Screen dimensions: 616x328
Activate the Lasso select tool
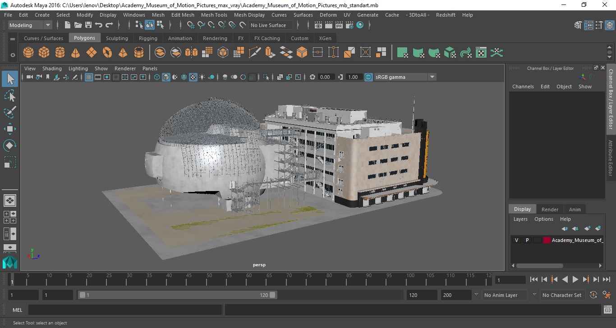pyautogui.click(x=10, y=96)
